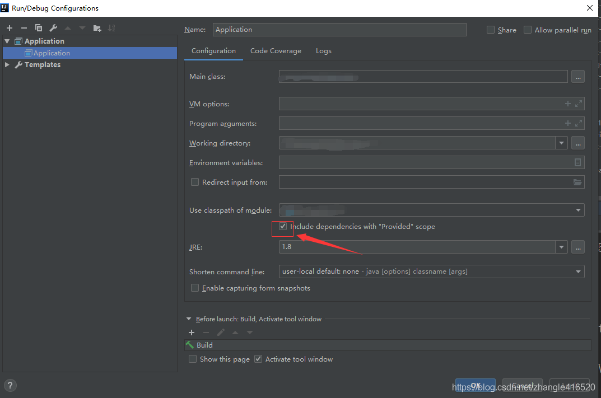Viewport: 601px width, 398px height.
Task: Click the Copy Configuration icon
Action: pyautogui.click(x=38, y=27)
